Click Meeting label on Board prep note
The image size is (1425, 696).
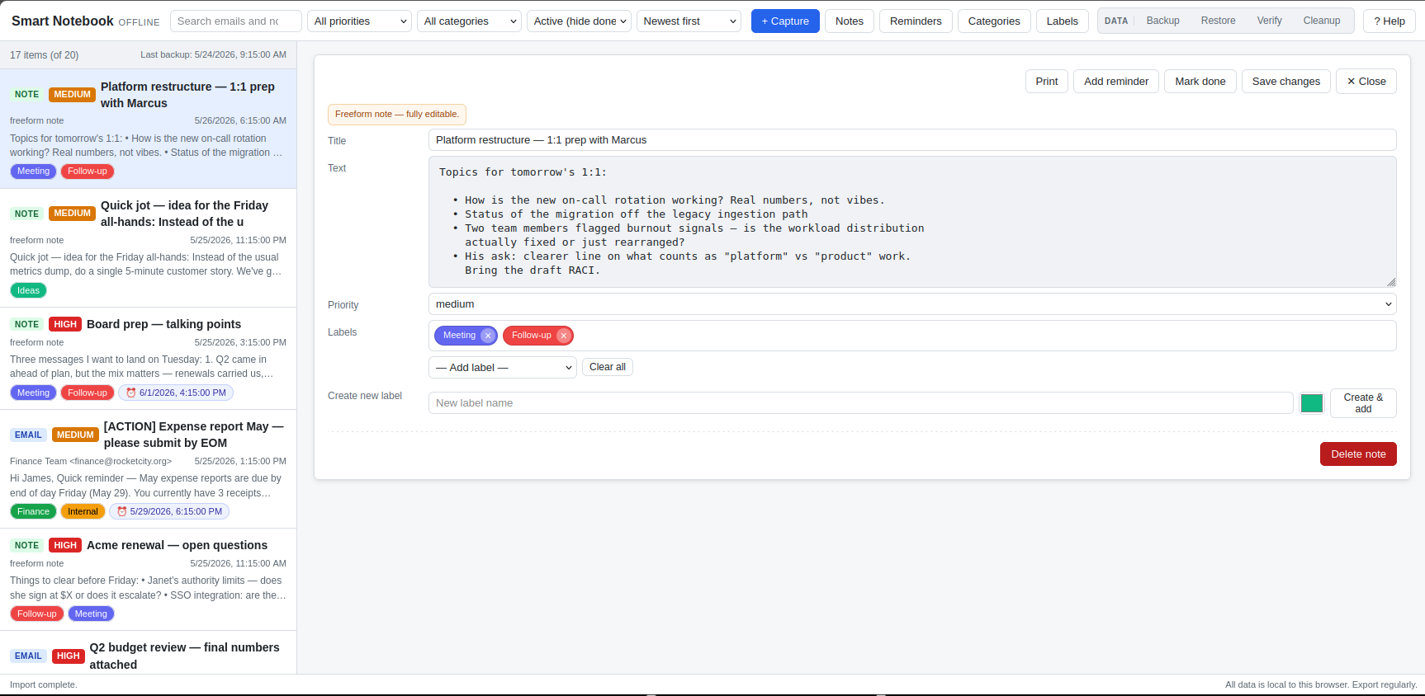(33, 393)
